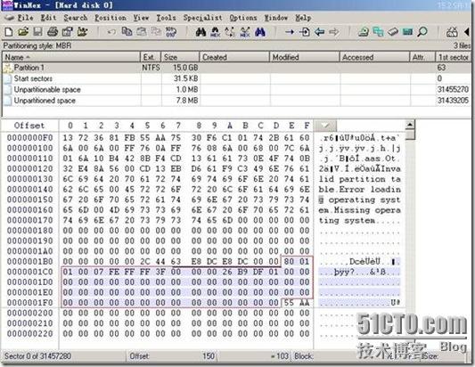Image resolution: width=475 pixels, height=367 pixels.
Task: Select the Start sectors row
Action: (x=236, y=78)
